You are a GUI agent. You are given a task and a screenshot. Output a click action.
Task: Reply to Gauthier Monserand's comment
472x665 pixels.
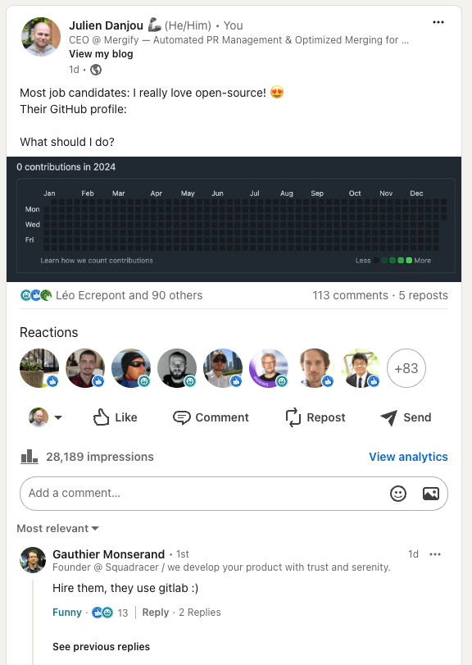(x=156, y=612)
